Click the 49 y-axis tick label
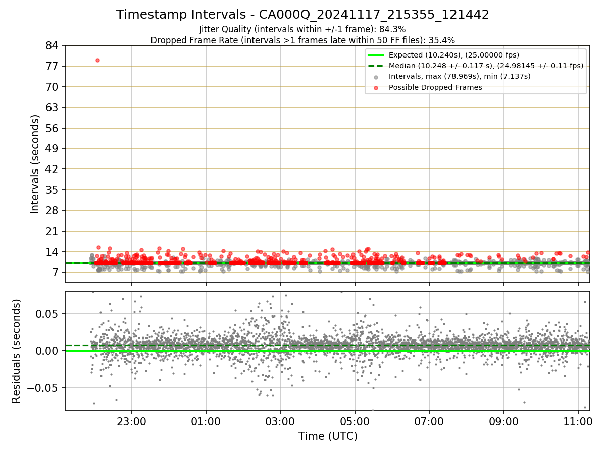606x454 pixels. [53, 149]
